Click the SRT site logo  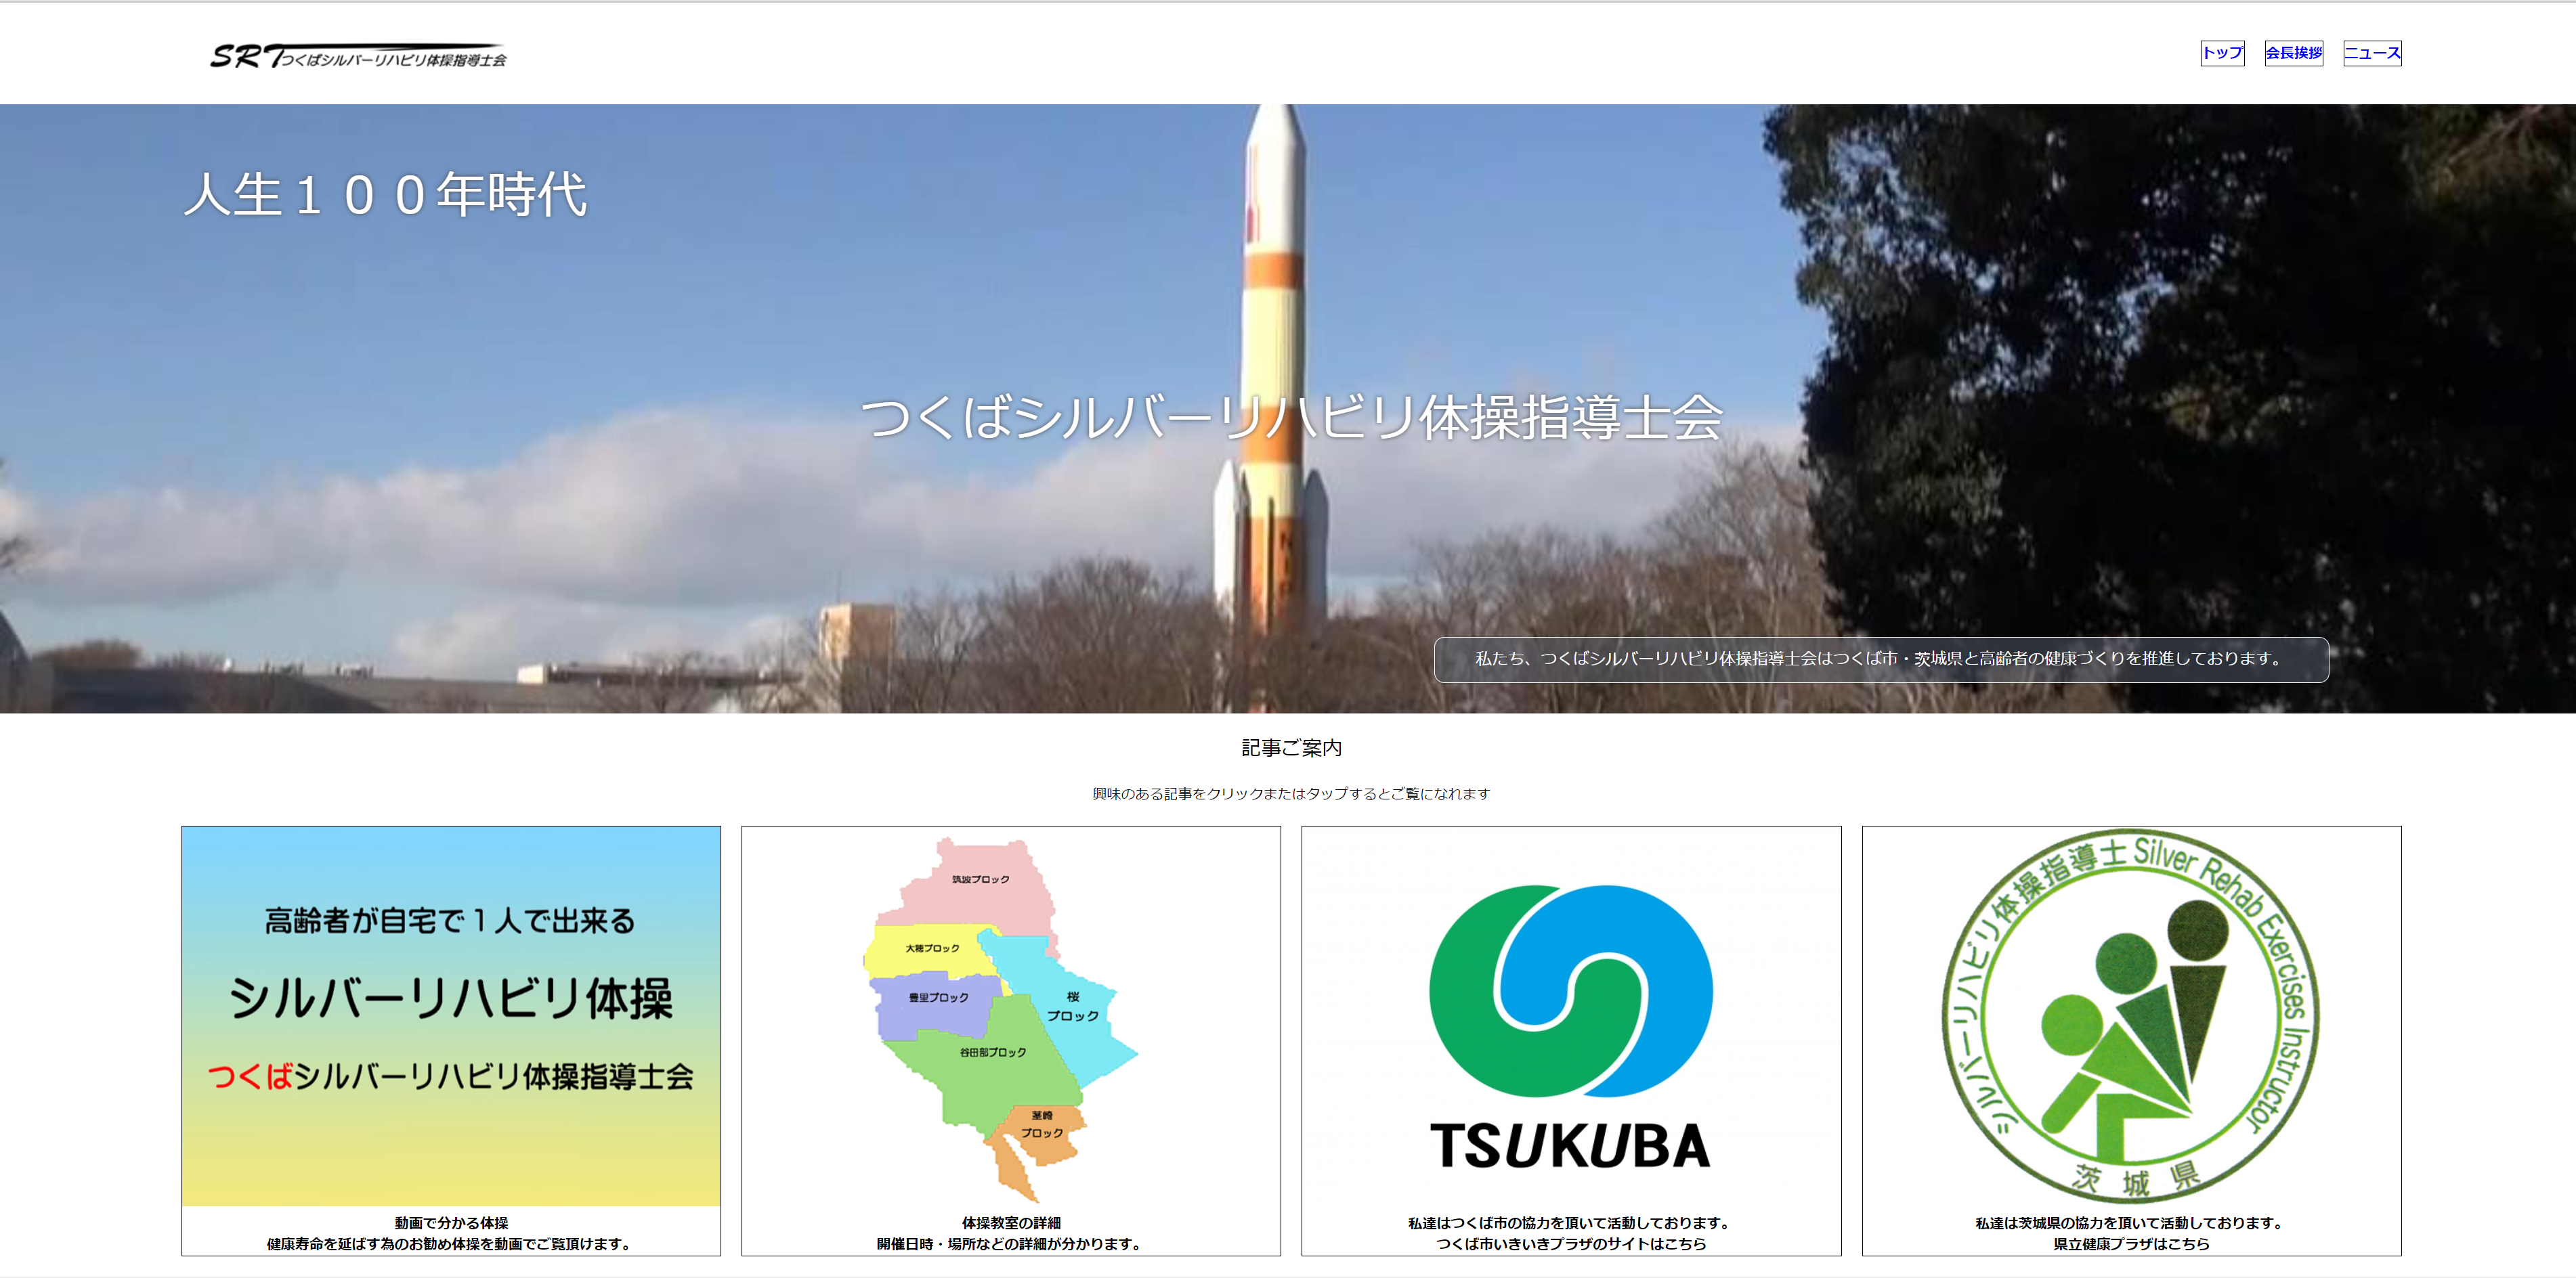click(357, 56)
